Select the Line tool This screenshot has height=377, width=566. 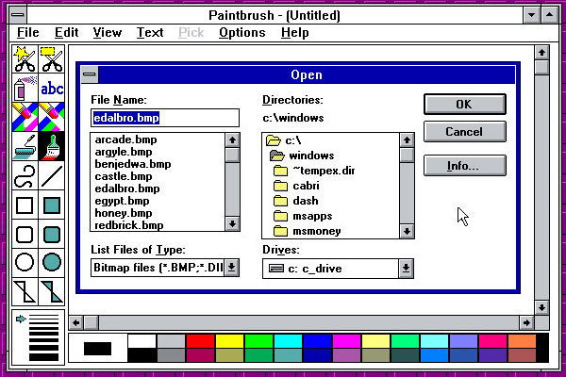tap(52, 175)
